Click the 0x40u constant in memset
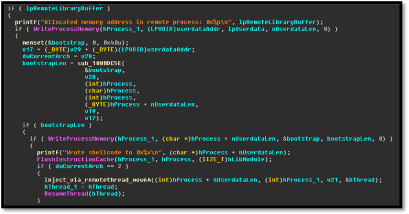409x214 pixels. pos(112,42)
